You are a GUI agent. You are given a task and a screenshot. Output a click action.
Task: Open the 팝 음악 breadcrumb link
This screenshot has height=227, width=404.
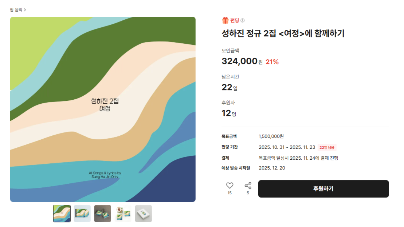(x=16, y=10)
